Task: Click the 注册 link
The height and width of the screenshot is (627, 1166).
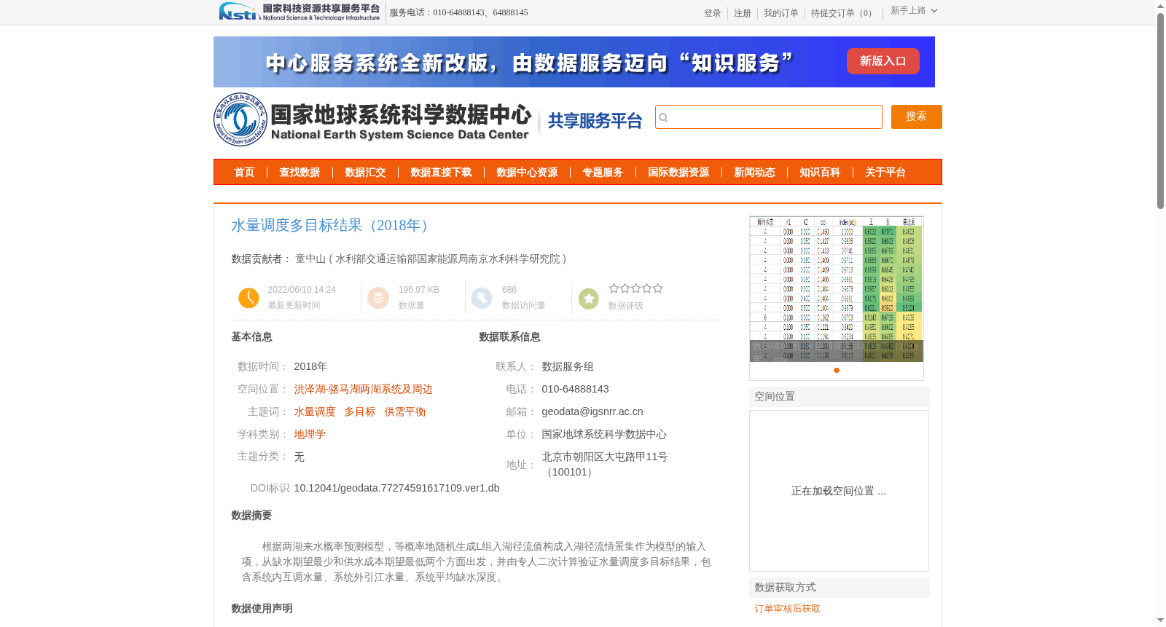Action: pyautogui.click(x=743, y=13)
